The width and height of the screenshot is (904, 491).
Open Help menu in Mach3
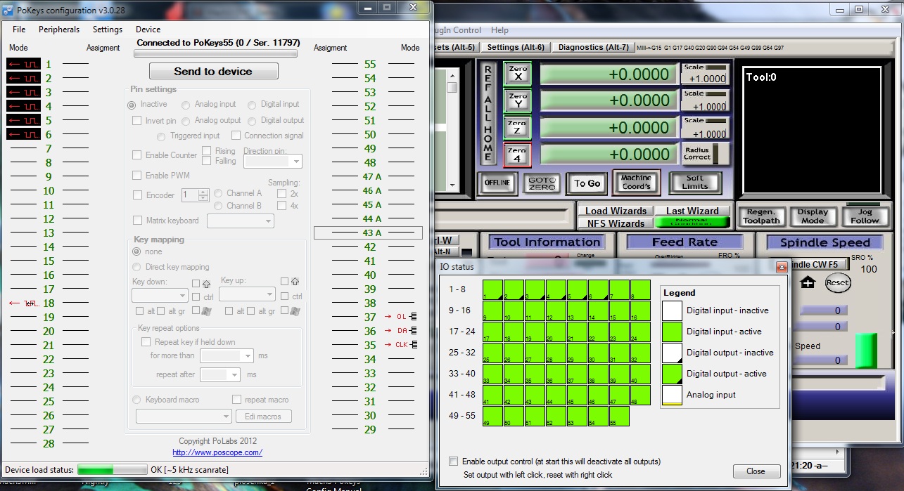pos(499,30)
